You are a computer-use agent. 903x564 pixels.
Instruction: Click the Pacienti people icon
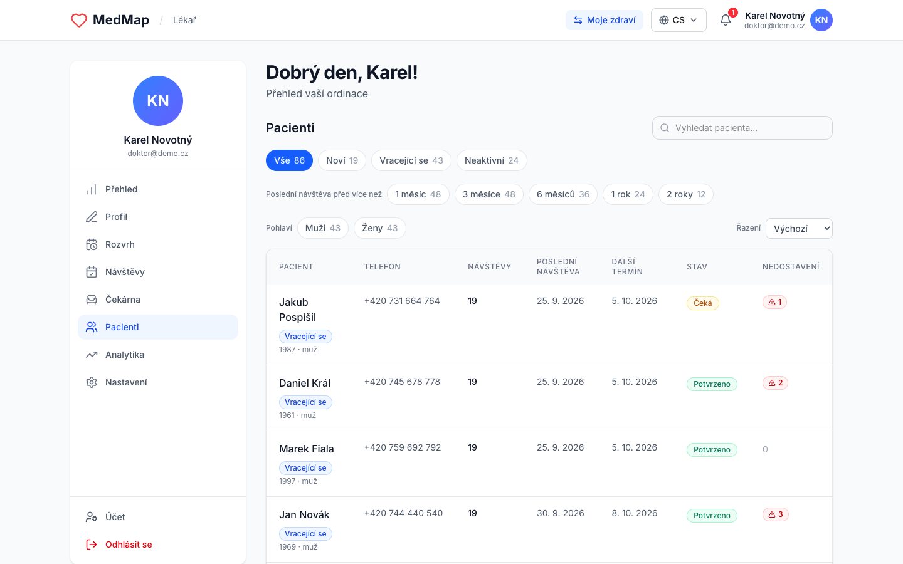coord(92,327)
